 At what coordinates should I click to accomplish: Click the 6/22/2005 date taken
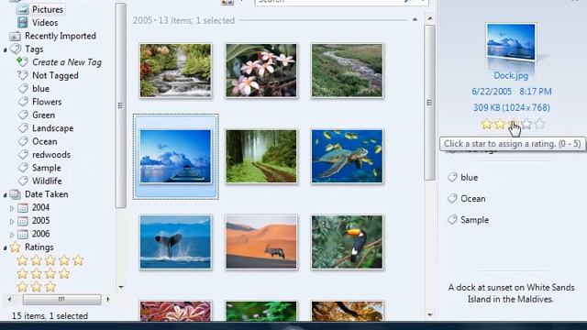(492, 92)
